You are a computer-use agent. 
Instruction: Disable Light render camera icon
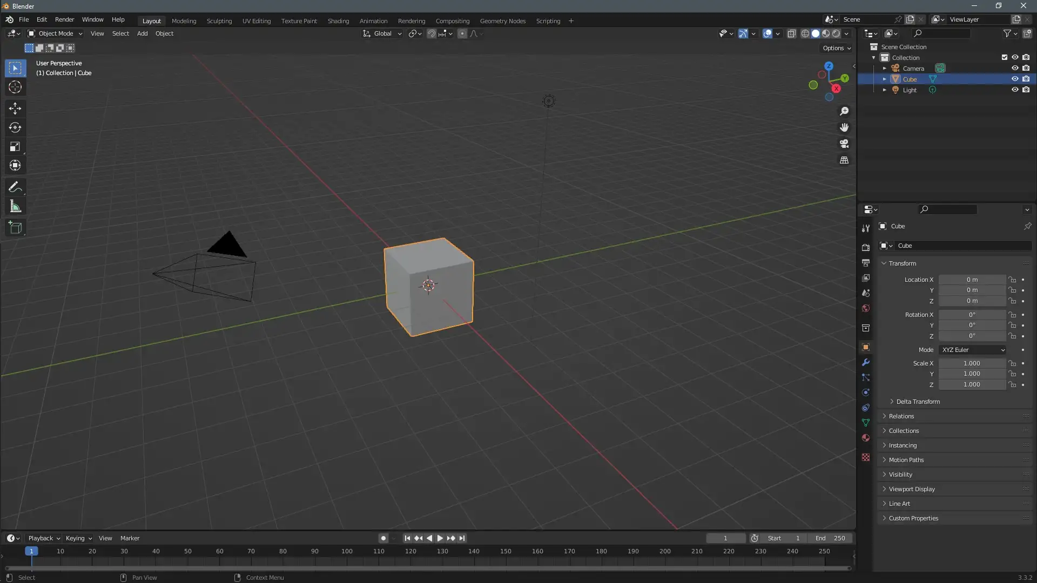pos(1026,90)
